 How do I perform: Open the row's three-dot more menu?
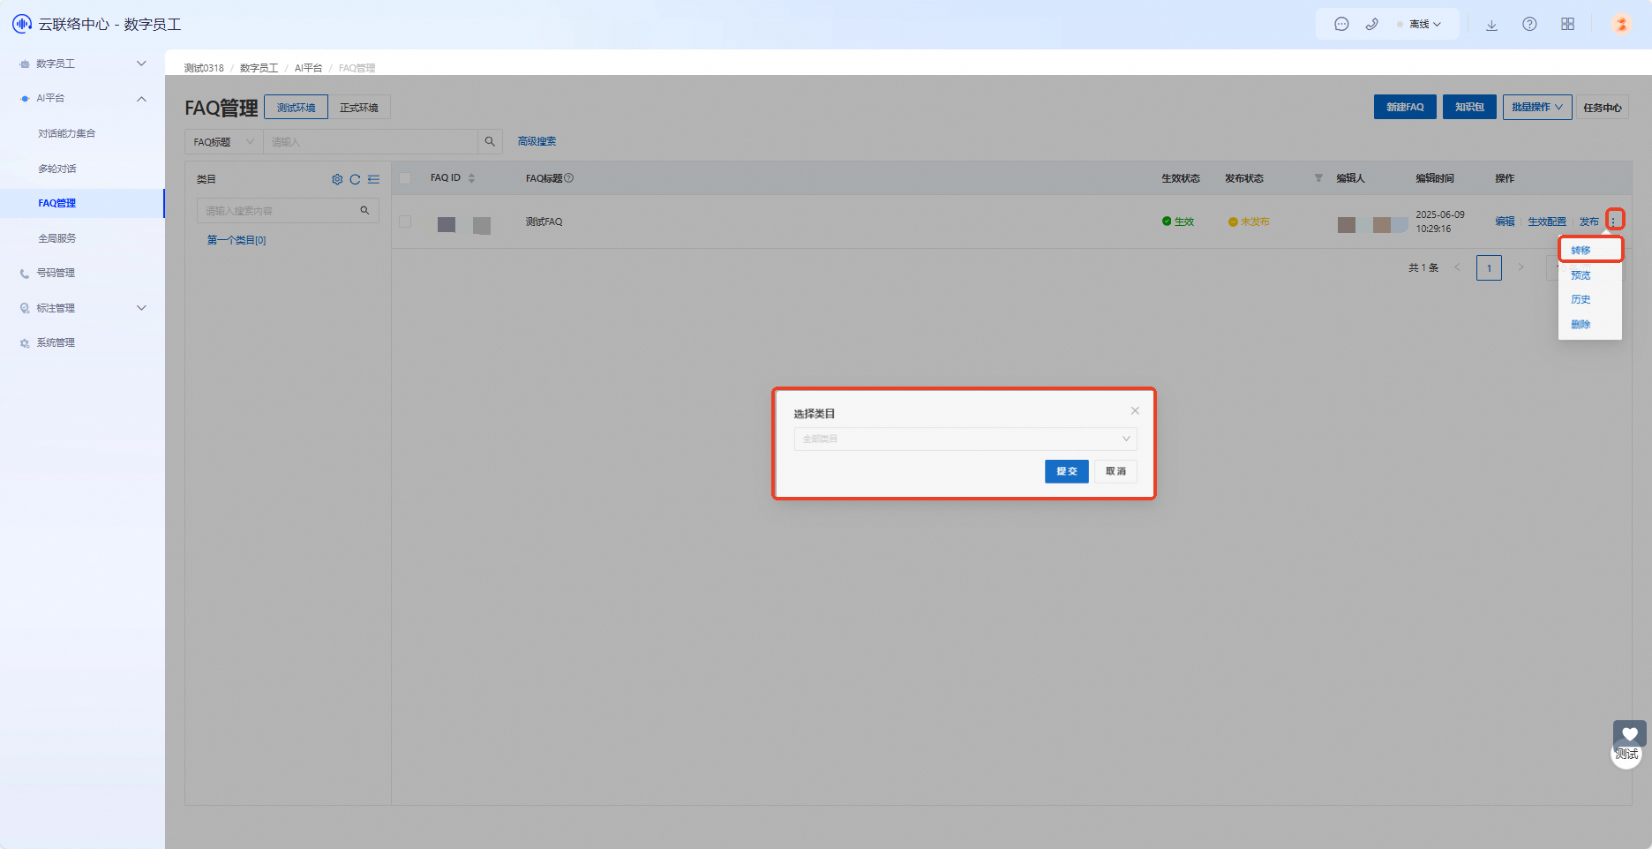(x=1613, y=220)
